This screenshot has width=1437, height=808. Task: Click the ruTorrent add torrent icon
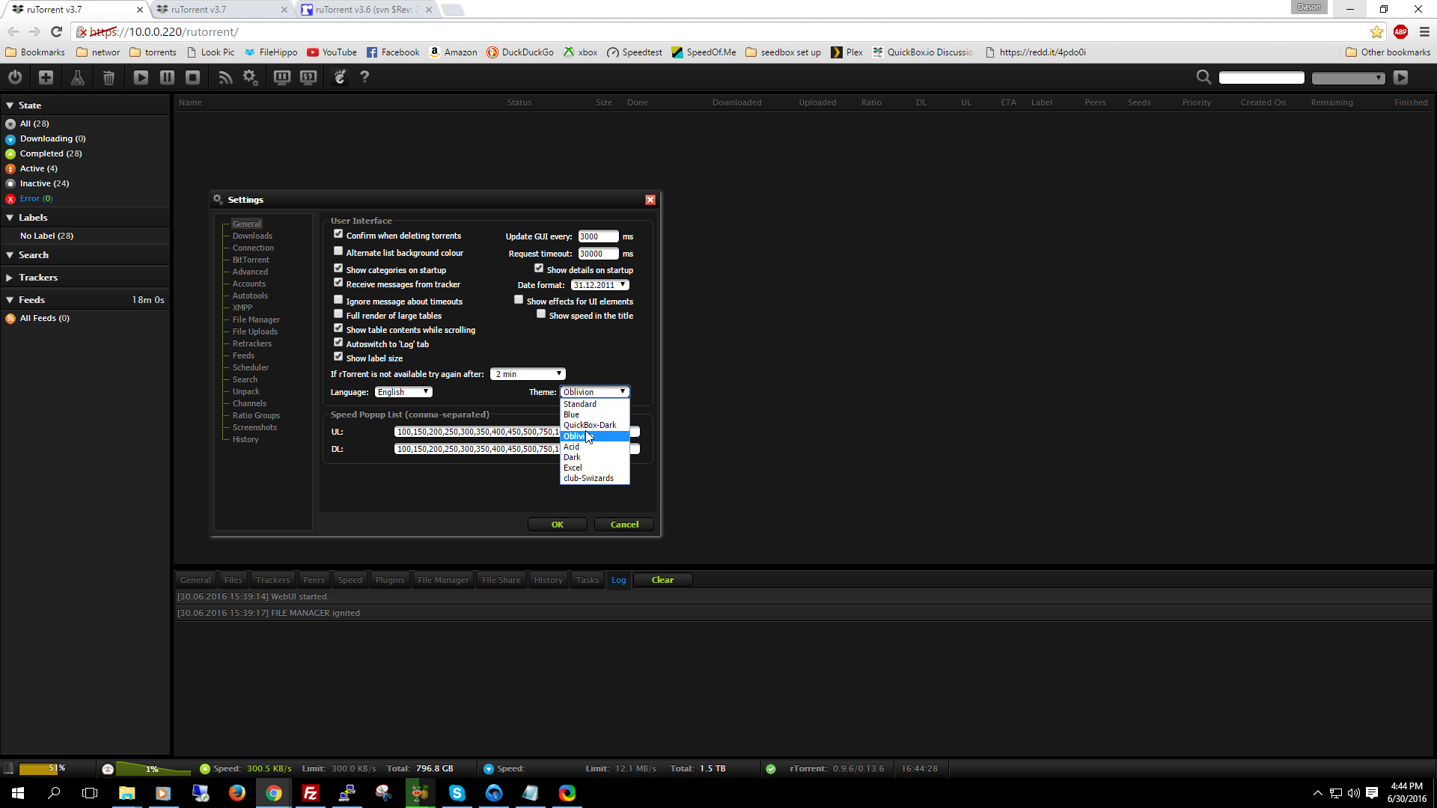click(x=46, y=77)
